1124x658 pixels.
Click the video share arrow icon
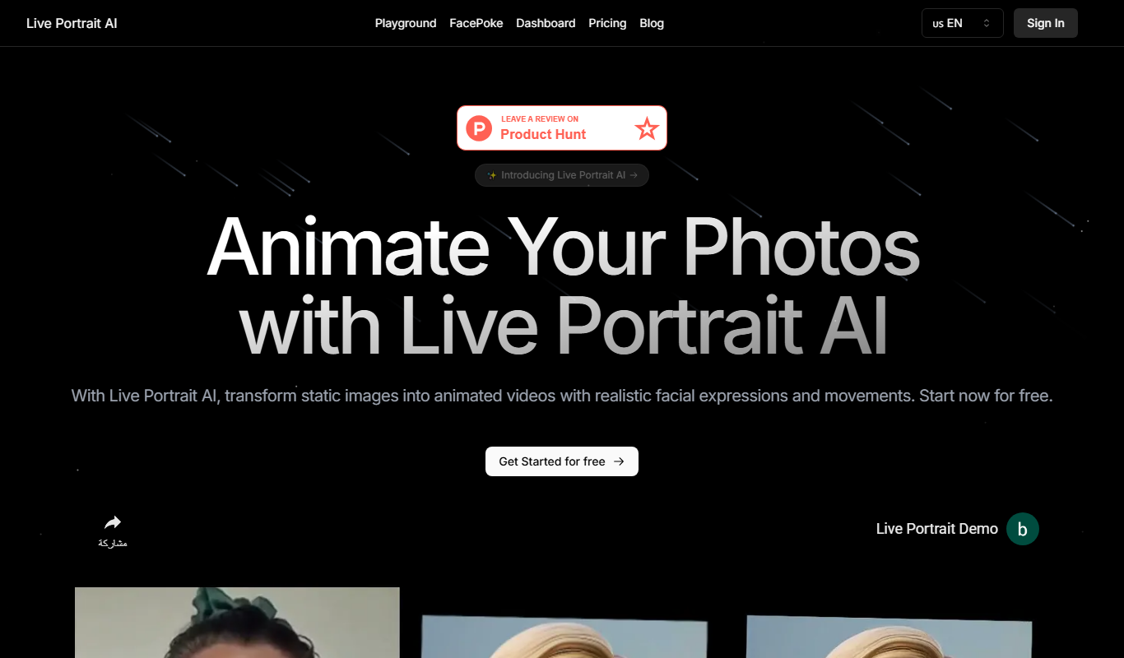click(x=113, y=522)
